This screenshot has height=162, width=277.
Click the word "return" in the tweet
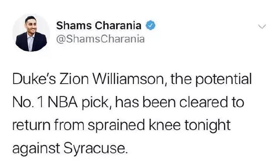pyautogui.click(x=32, y=125)
